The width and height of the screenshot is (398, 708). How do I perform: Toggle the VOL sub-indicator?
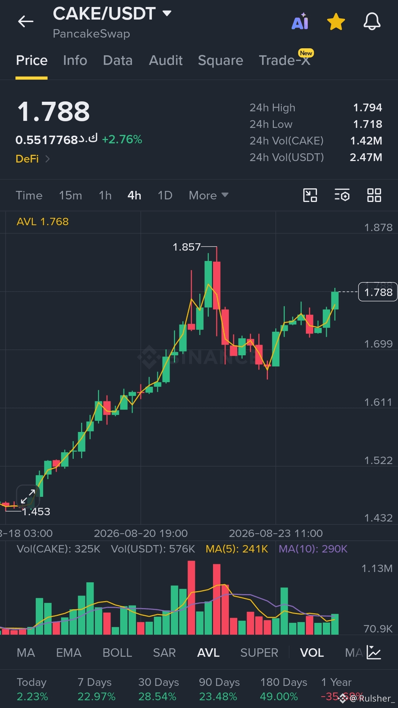312,653
